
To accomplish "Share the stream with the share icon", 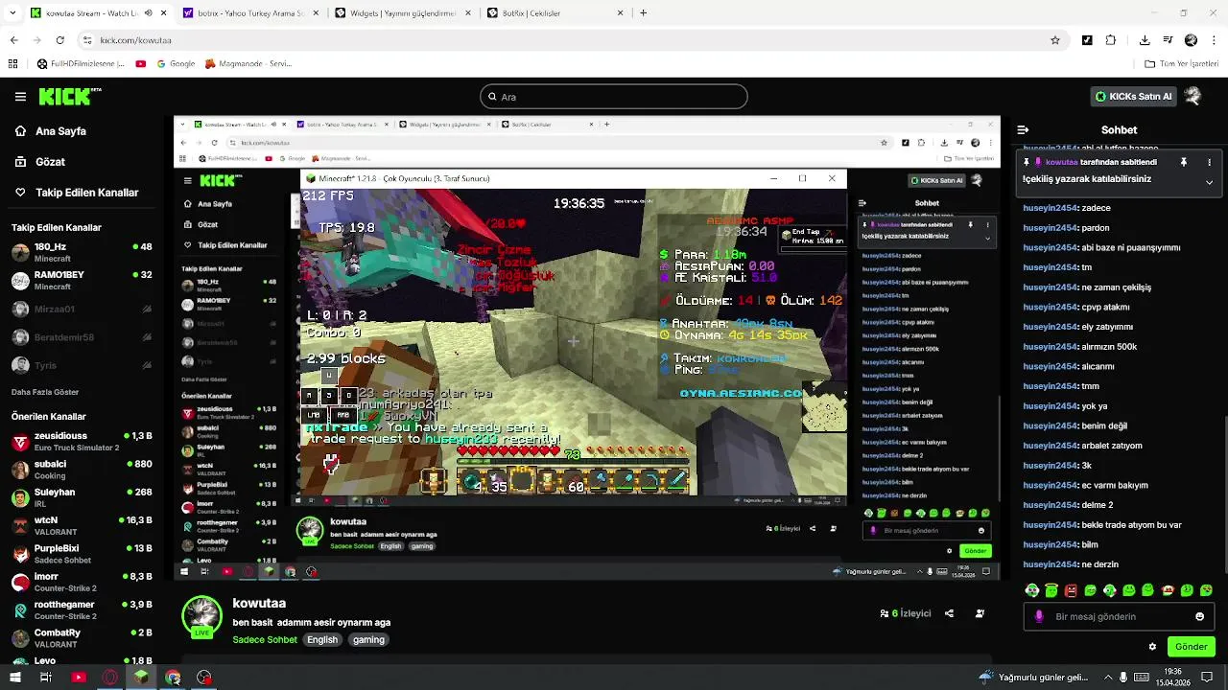I will click(949, 613).
